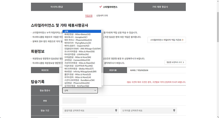Choose FlyingReturns(AI) option
The width and height of the screenshot is (219, 118).
click(82, 43)
